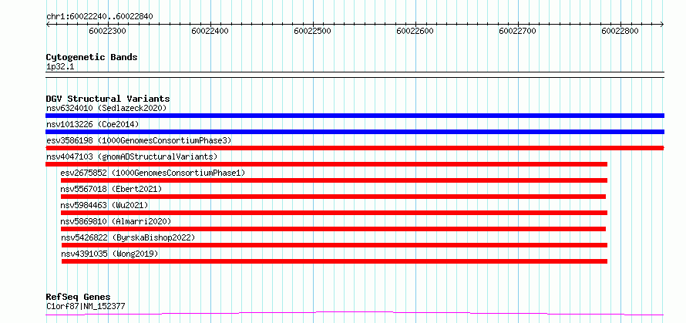
Task: Click ruler tick label 60022800
Action: pyautogui.click(x=620, y=31)
